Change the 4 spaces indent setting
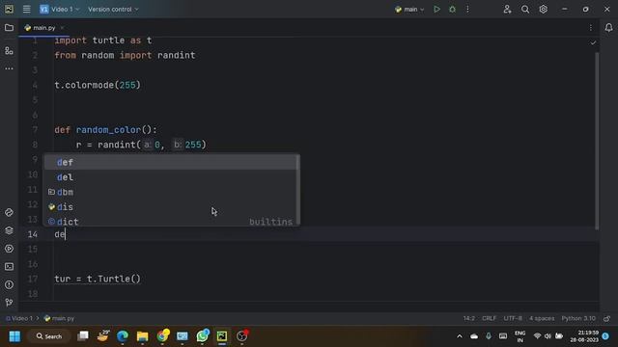 pos(542,318)
